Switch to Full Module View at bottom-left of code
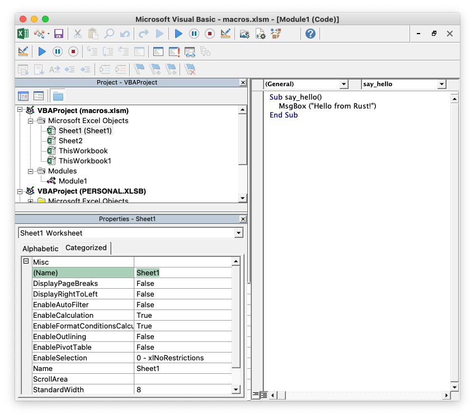475x418 pixels. tap(264, 395)
